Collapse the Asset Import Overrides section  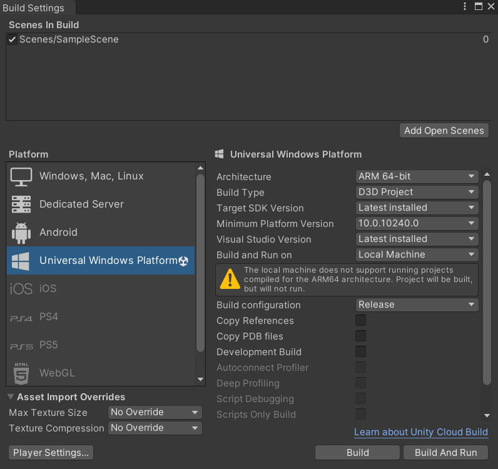tap(11, 396)
